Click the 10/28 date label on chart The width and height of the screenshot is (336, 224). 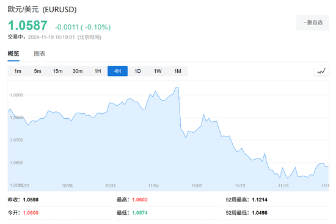pyautogui.click(x=67, y=186)
